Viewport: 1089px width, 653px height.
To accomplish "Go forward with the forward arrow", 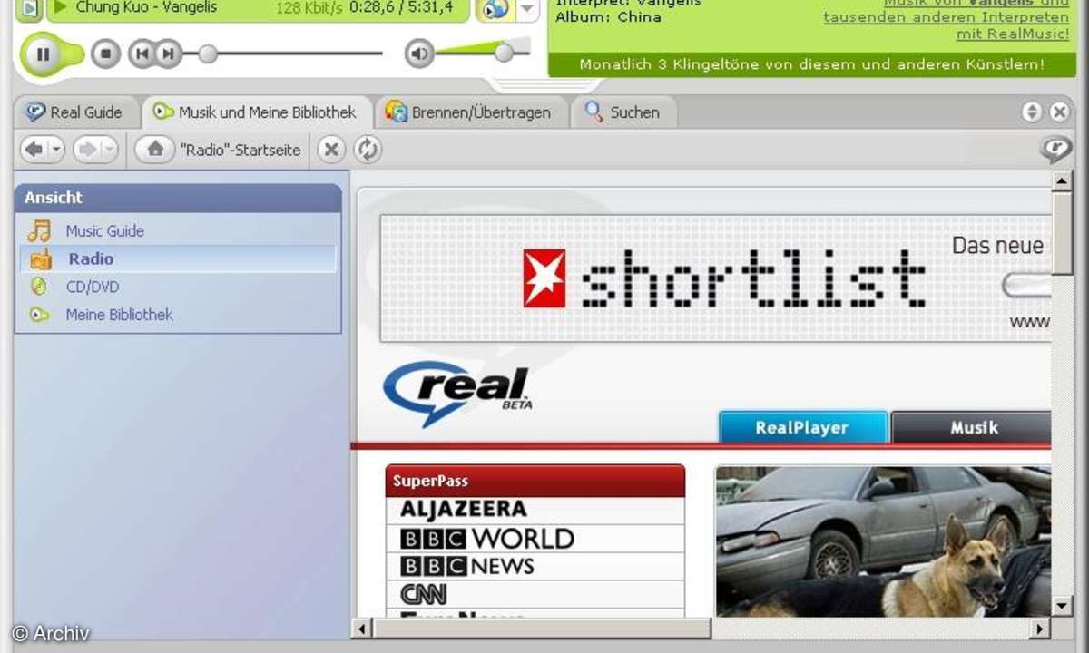I will pyautogui.click(x=87, y=150).
